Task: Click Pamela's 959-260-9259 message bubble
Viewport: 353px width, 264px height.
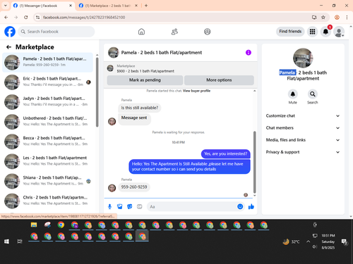Action: coord(134,187)
